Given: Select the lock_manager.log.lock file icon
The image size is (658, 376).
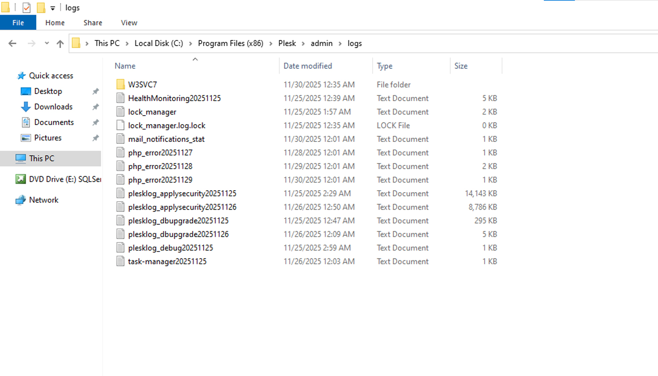Looking at the screenshot, I should [120, 125].
